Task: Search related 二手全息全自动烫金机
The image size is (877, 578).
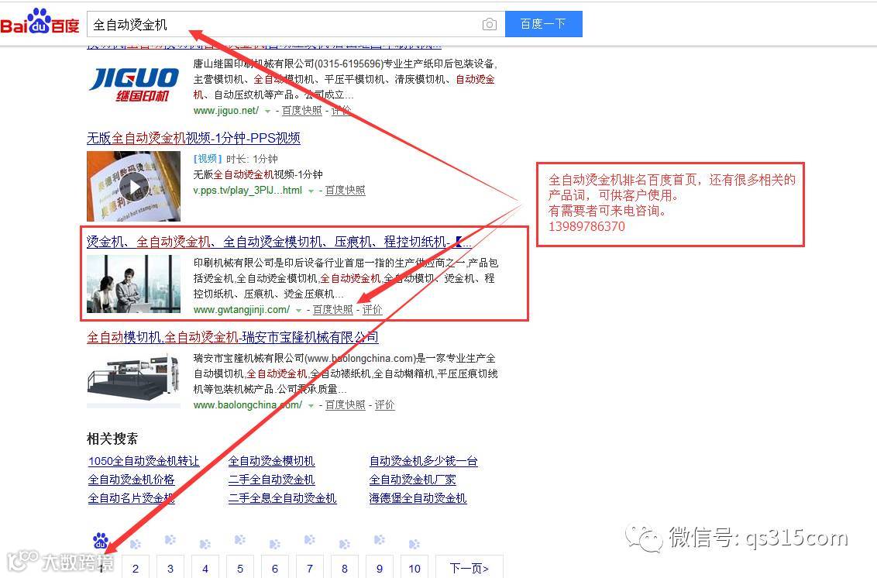Action: click(283, 498)
